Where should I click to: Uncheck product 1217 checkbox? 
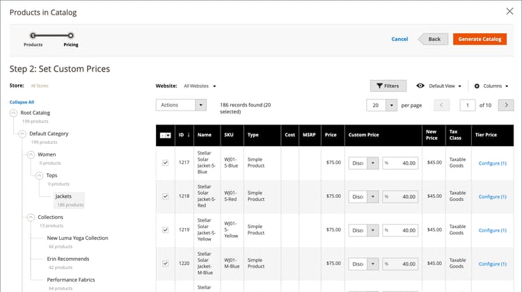click(x=165, y=163)
